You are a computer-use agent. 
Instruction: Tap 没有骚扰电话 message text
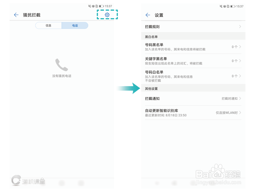62,76
